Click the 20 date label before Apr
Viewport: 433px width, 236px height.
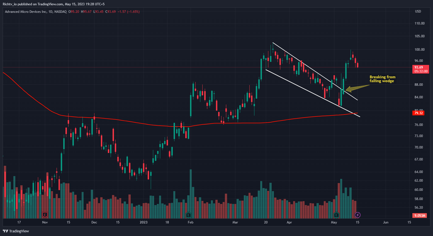click(x=266, y=222)
